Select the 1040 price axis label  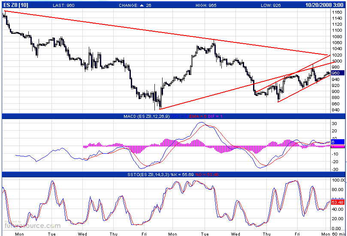click(x=337, y=49)
